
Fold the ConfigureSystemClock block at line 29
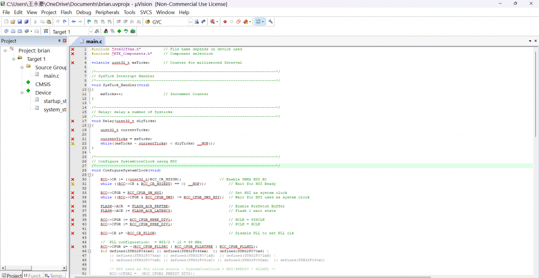tap(88, 174)
